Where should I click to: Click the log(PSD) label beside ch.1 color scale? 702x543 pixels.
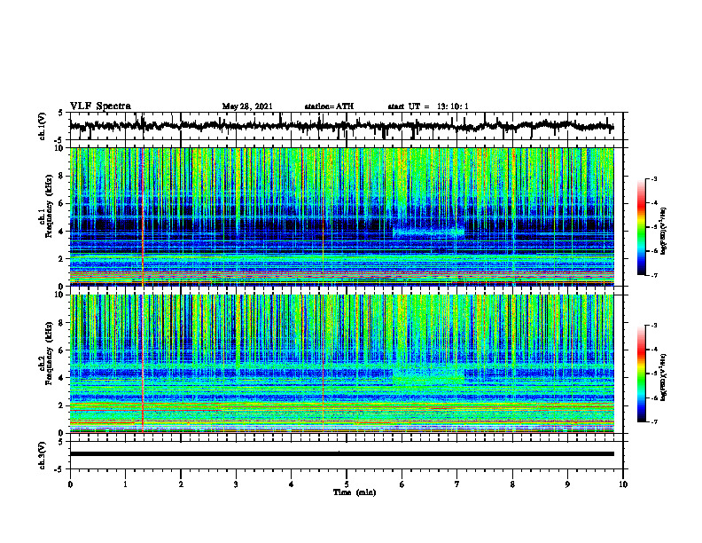click(x=664, y=232)
